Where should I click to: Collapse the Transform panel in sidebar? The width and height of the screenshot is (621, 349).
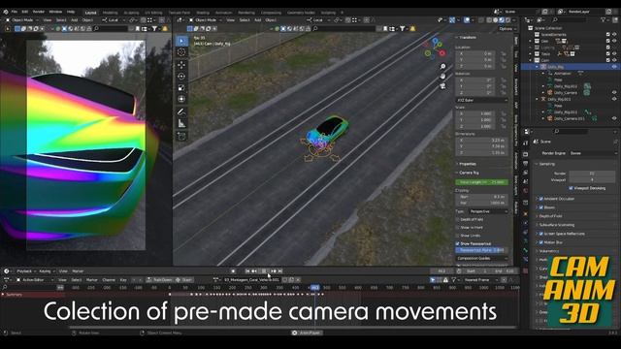(x=468, y=37)
